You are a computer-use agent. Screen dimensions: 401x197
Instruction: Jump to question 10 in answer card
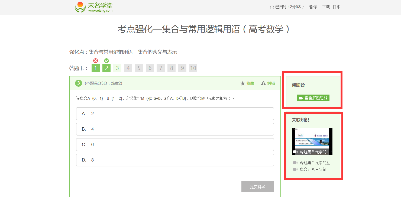[x=193, y=68]
